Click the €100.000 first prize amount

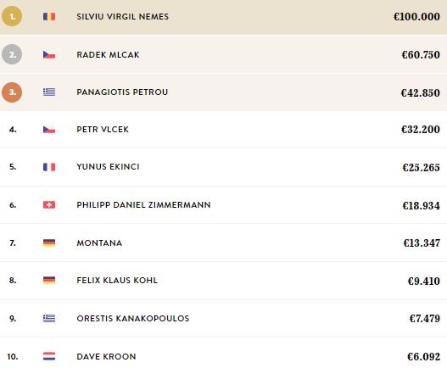coord(416,16)
